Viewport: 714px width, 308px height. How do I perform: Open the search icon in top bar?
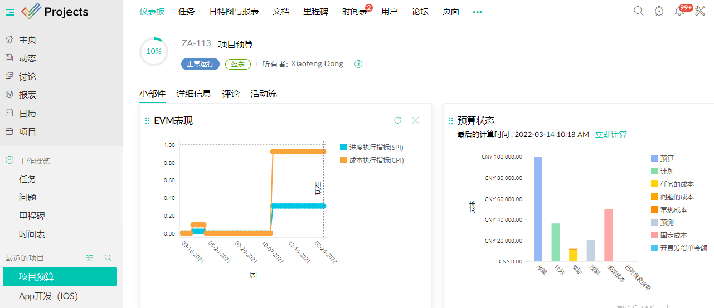[639, 11]
